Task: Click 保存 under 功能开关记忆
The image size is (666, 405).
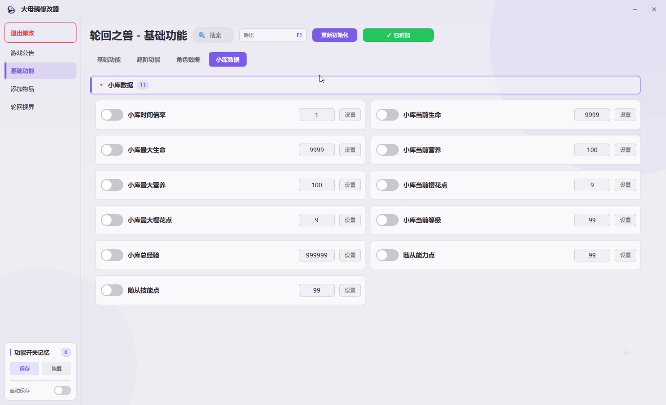Action: tap(25, 369)
